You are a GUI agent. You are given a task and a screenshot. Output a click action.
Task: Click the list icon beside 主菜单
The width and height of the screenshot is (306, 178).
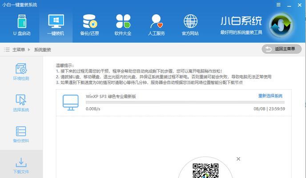(x=7, y=49)
